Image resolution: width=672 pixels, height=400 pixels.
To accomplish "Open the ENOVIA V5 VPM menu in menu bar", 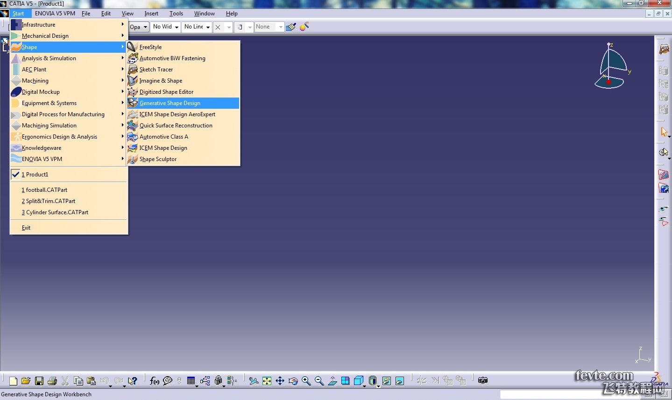I will click(55, 14).
